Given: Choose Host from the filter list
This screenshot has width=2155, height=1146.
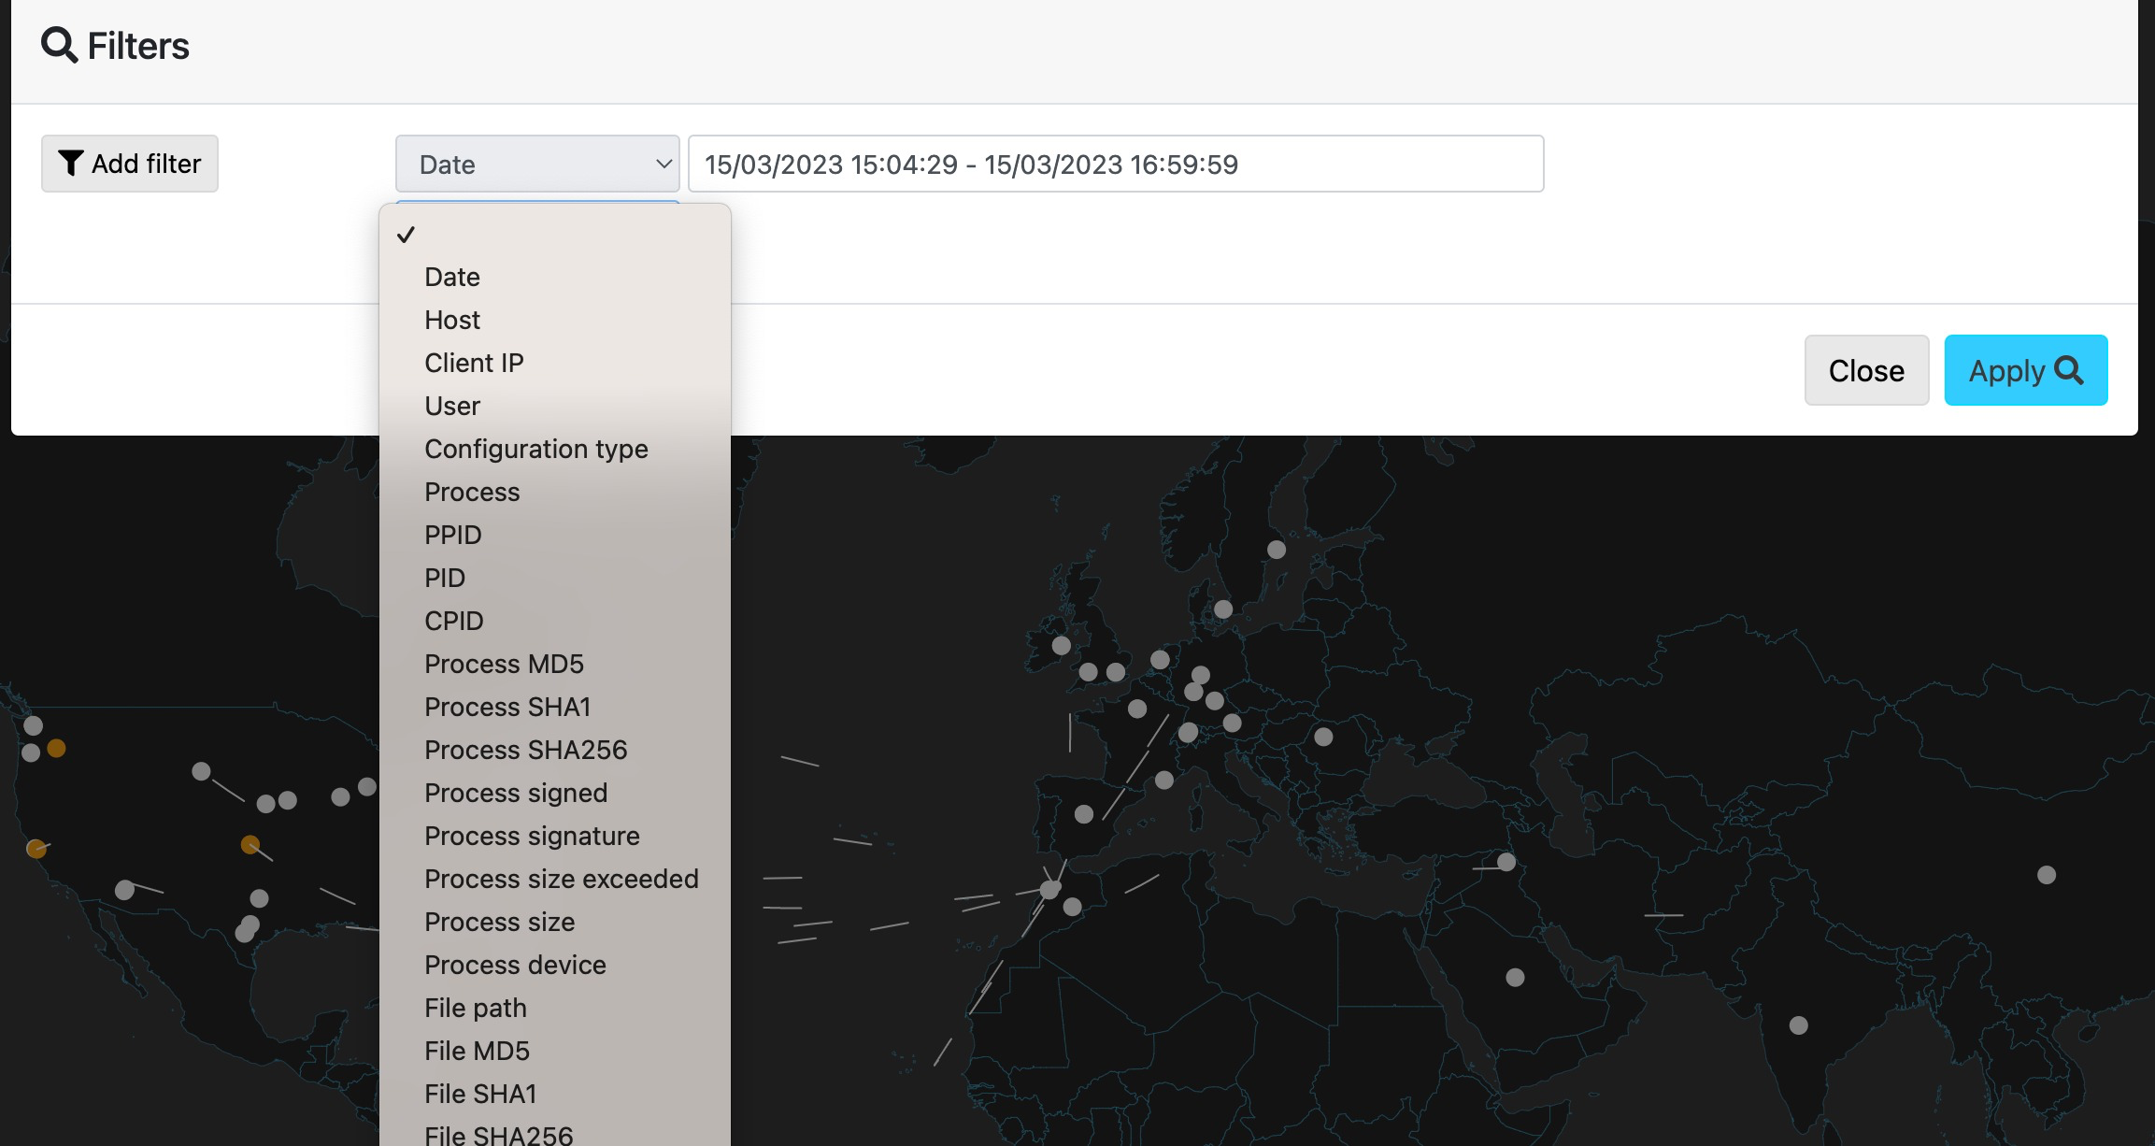Looking at the screenshot, I should (452, 320).
